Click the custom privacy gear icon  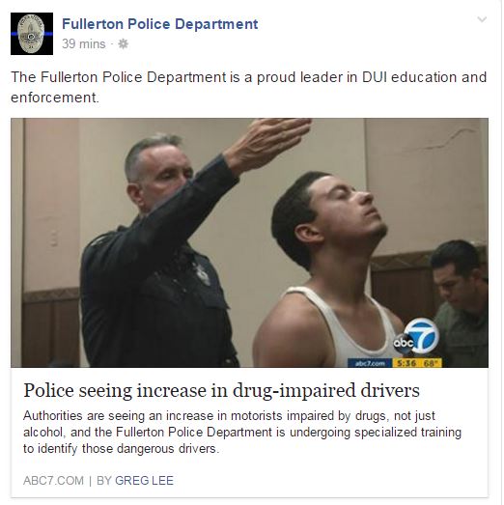point(123,43)
